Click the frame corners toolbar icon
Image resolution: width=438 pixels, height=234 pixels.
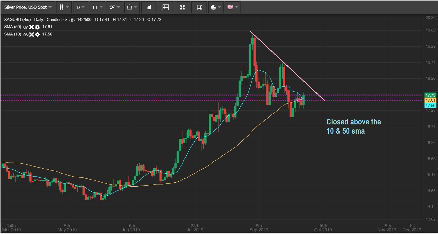199,7
